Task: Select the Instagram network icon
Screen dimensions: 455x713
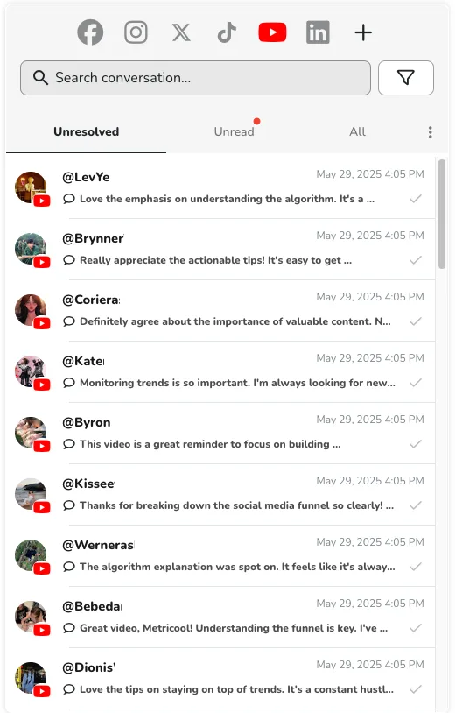Action: coord(136,32)
